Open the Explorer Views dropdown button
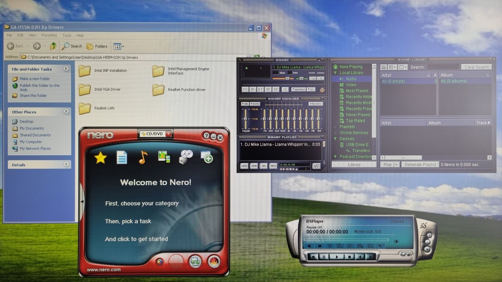502x282 pixels. tap(119, 46)
